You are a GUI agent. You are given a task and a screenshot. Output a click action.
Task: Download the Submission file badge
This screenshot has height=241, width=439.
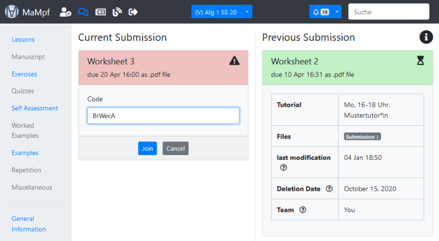361,137
